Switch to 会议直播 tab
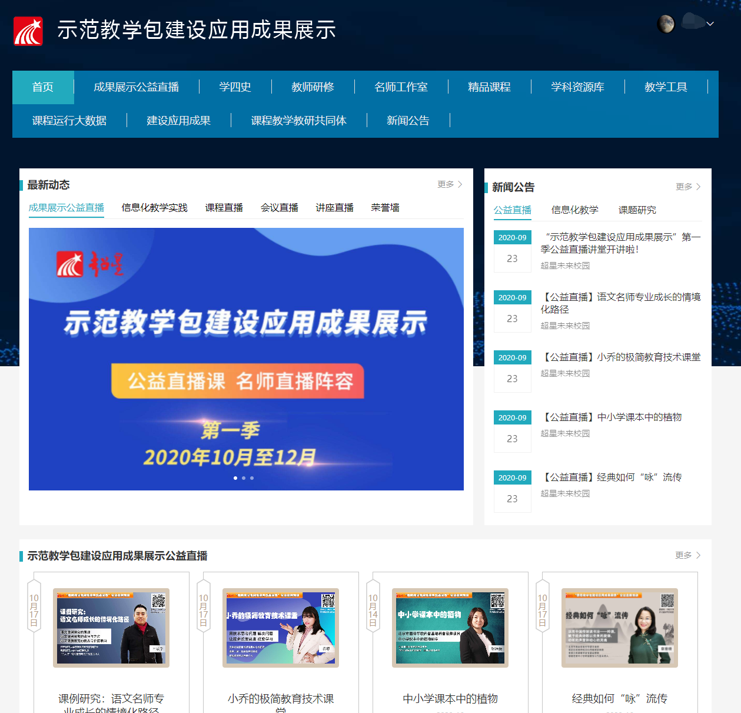741x713 pixels. [x=280, y=208]
